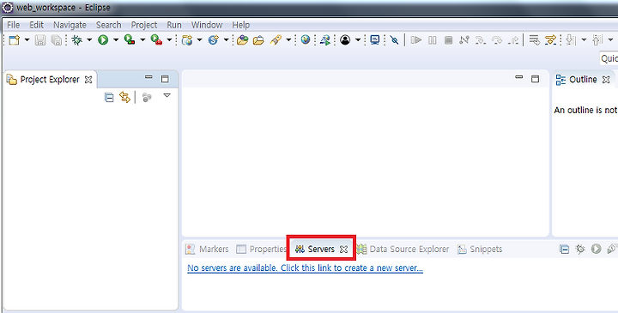Click the Quick Access search field
Screen dimensions: 618x313
click(609, 58)
